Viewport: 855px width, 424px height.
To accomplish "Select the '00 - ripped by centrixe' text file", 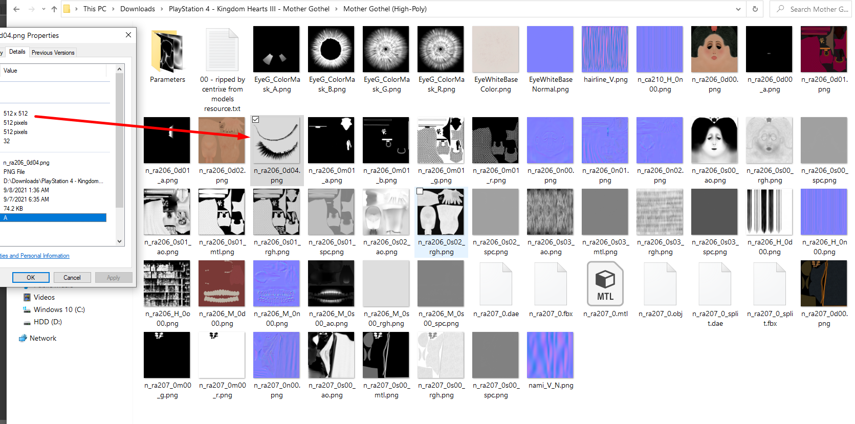I will click(222, 70).
